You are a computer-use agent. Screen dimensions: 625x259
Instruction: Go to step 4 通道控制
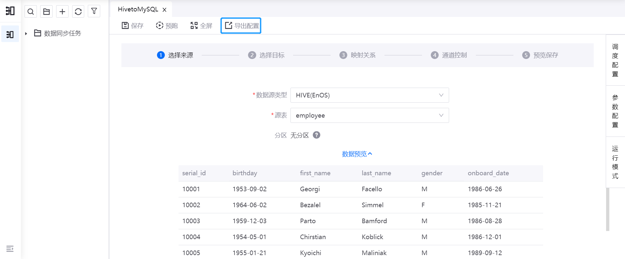pyautogui.click(x=449, y=55)
